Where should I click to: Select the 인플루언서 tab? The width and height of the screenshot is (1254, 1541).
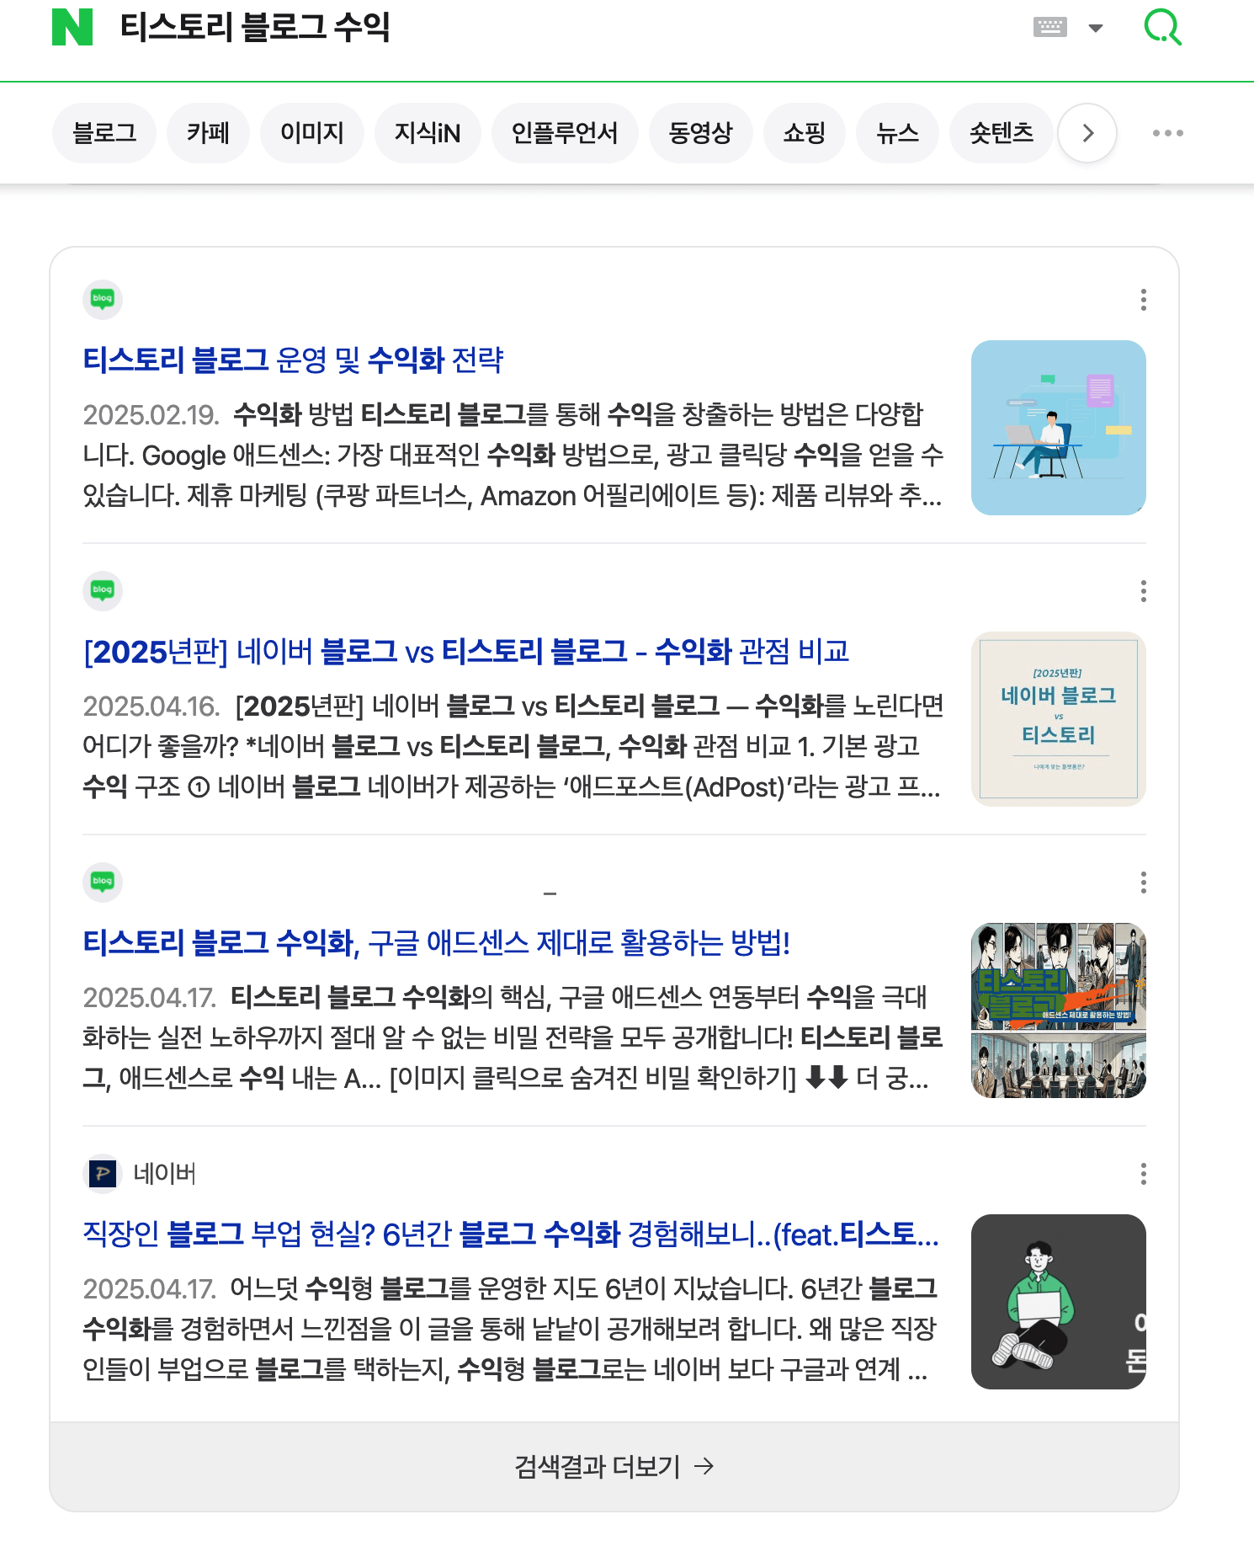[x=565, y=133]
